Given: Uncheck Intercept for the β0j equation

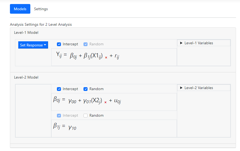Looking at the screenshot, I should [x=59, y=89].
